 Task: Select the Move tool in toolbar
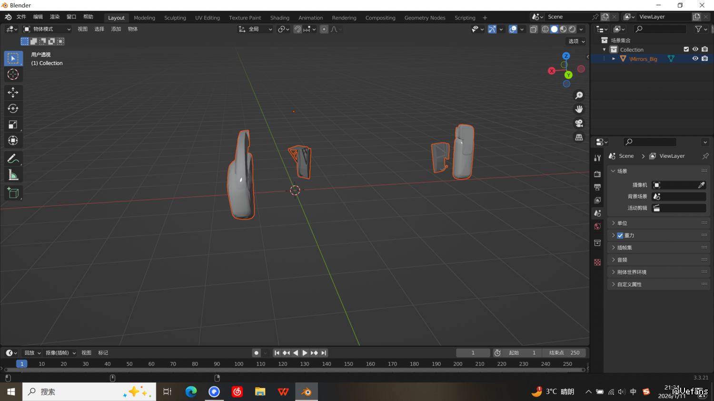pyautogui.click(x=13, y=92)
